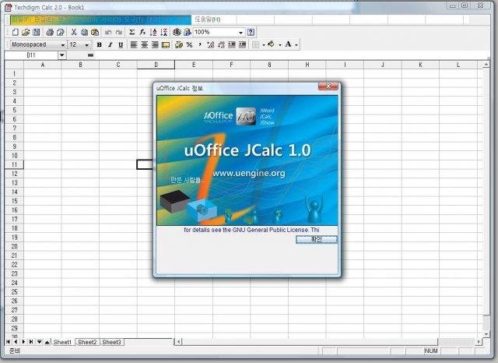Toggle underline formatting
This screenshot has height=363, width=498.
121,45
